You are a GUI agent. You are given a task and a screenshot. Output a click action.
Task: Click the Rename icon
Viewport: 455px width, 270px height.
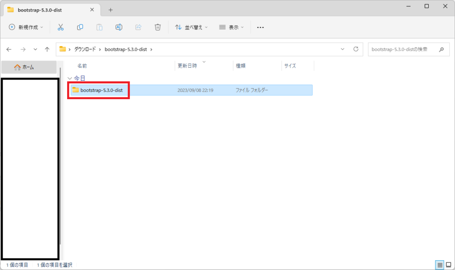click(119, 27)
